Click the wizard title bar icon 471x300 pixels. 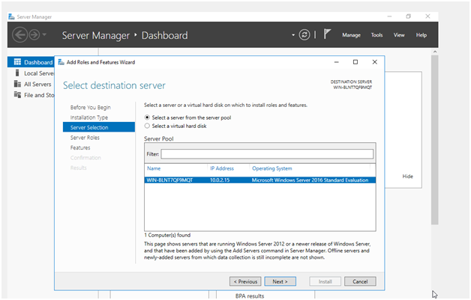pos(61,62)
